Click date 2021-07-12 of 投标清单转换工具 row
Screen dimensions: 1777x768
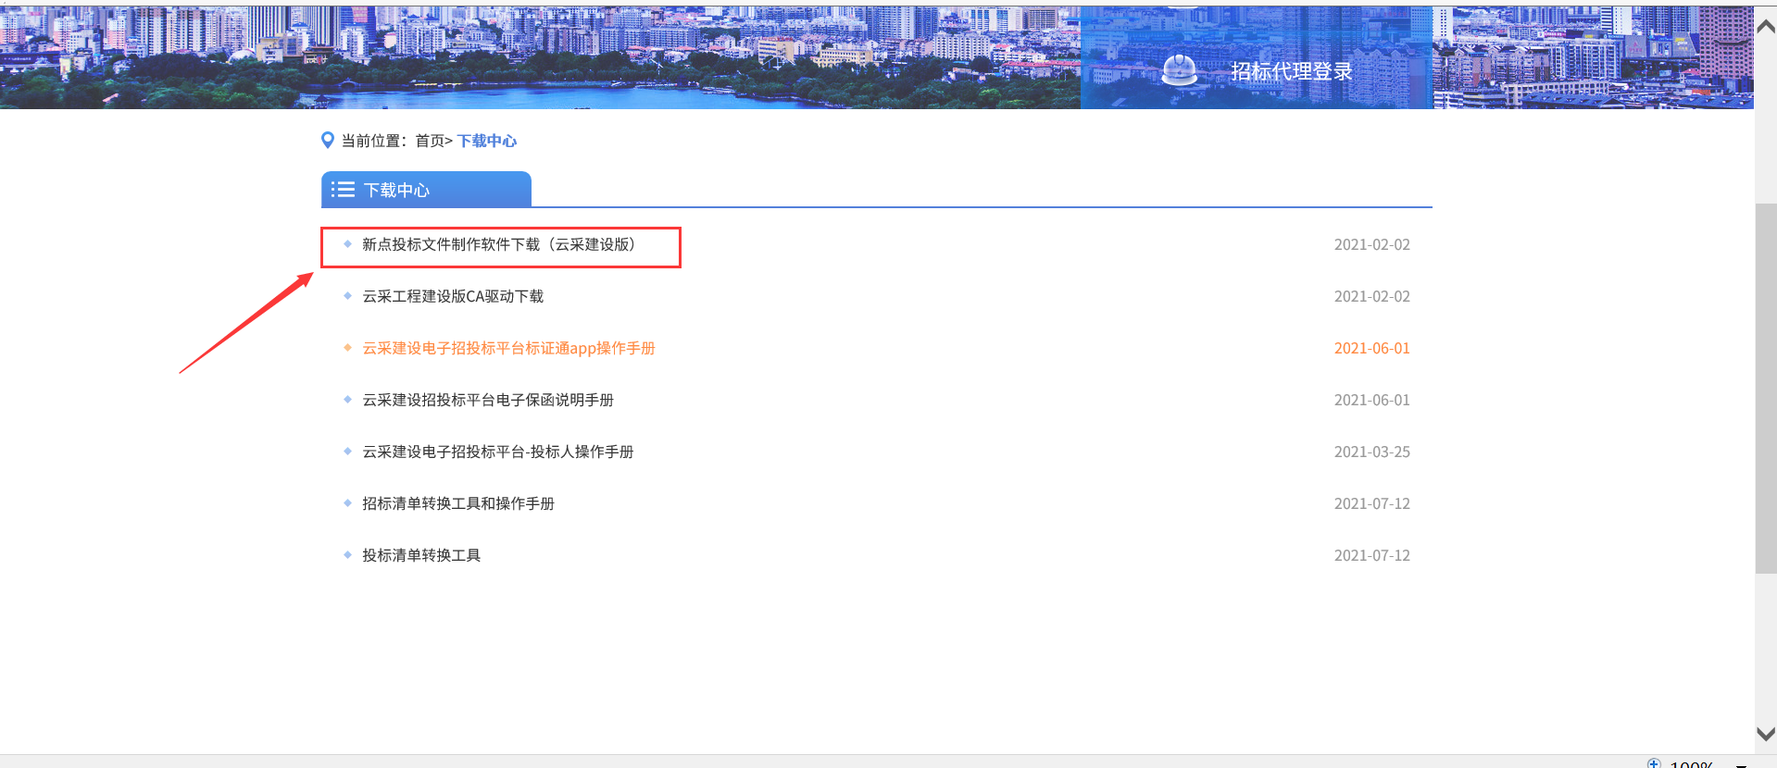pos(1371,555)
